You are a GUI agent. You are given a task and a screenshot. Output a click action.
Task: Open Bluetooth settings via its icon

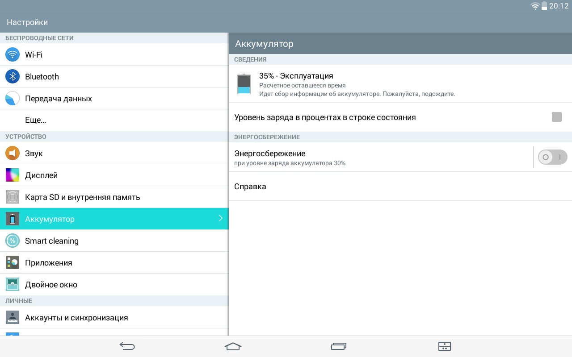point(13,77)
